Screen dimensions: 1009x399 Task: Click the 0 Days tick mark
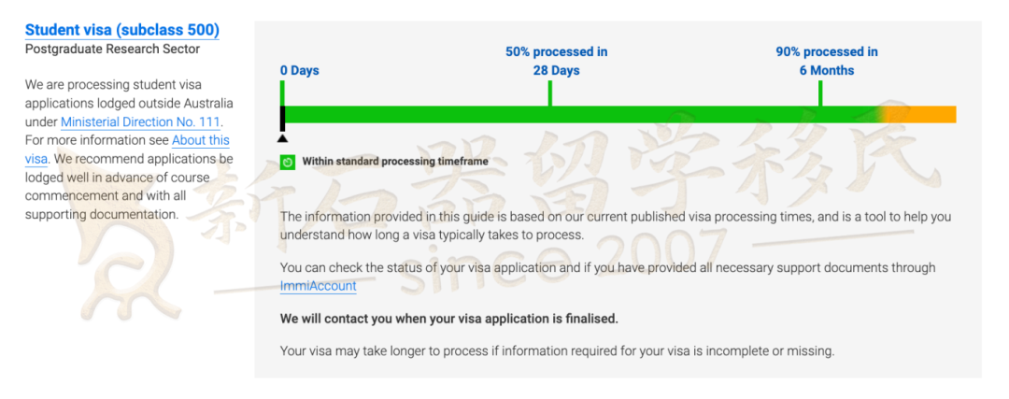click(282, 93)
